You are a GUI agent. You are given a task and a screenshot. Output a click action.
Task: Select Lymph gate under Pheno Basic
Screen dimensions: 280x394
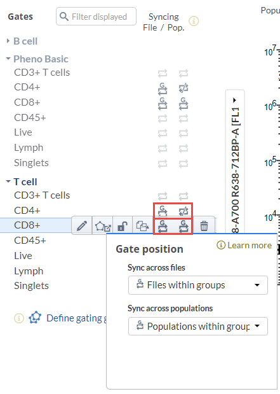[x=29, y=148]
